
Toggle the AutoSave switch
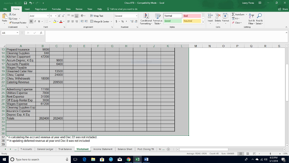click(x=18, y=3)
